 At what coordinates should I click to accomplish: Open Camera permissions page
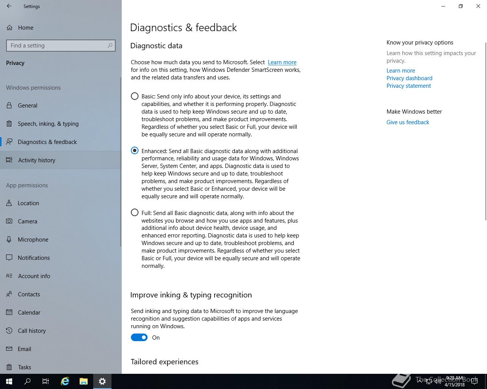point(61,221)
